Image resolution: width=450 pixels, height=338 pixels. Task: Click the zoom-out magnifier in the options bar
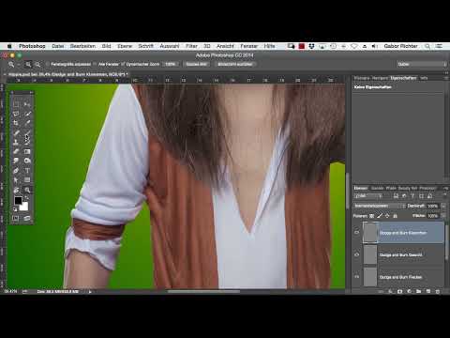37,64
